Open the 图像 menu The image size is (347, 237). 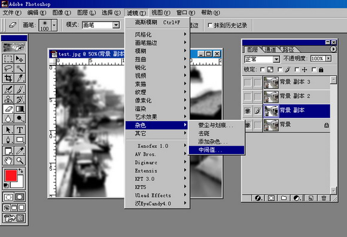click(x=62, y=13)
